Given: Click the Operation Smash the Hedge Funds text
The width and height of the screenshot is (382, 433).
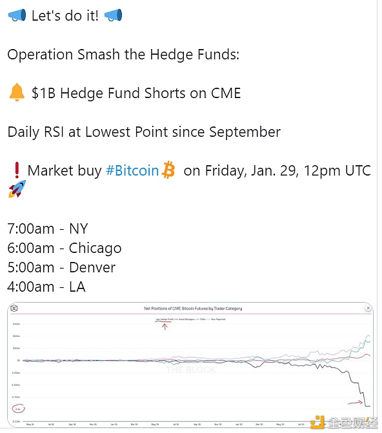Looking at the screenshot, I should tap(123, 54).
